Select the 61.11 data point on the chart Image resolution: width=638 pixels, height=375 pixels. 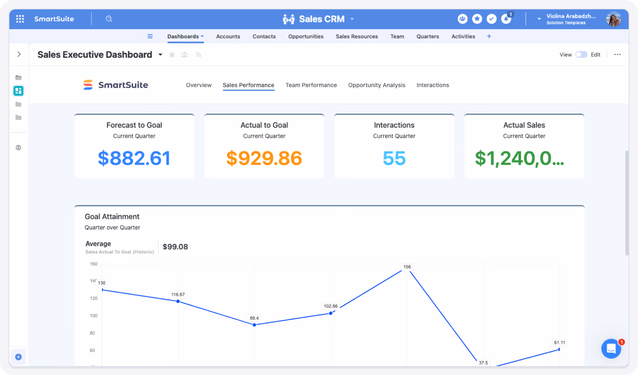pos(559,349)
